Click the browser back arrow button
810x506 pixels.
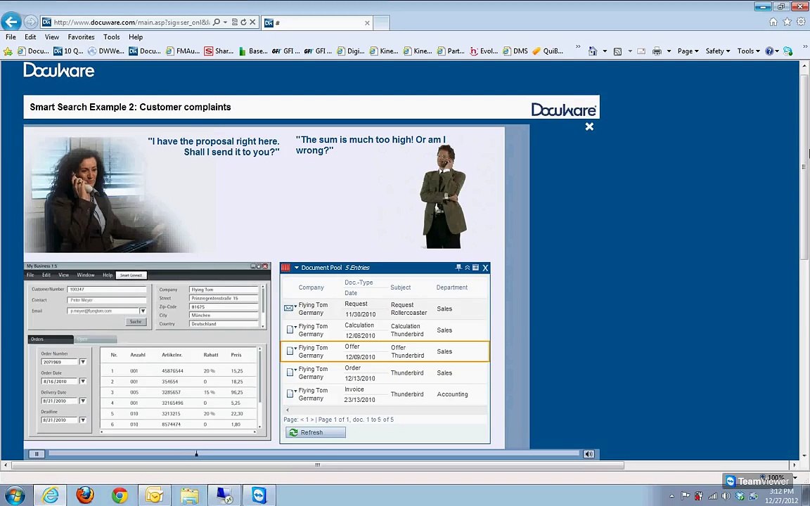tap(11, 22)
